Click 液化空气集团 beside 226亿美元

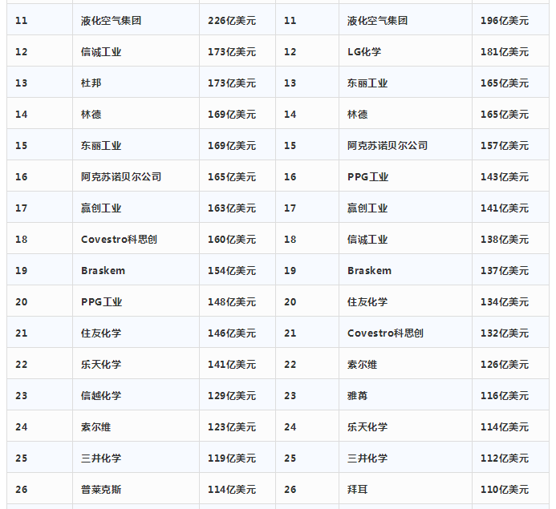[111, 21]
